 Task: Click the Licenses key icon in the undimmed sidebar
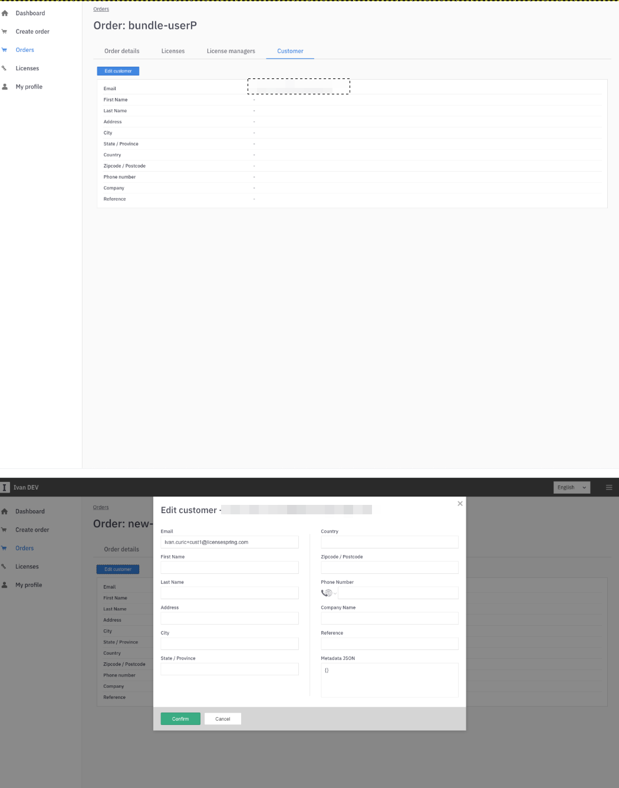point(5,68)
